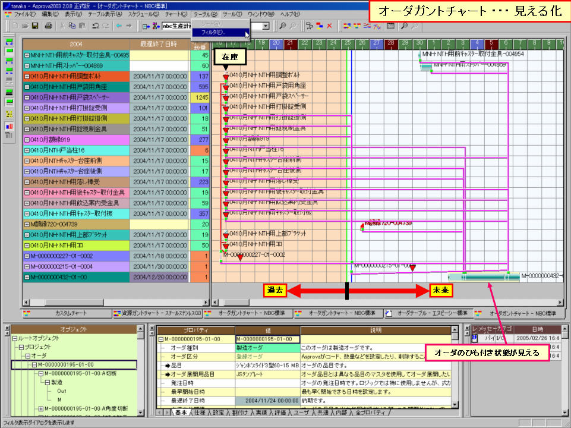Click the yellow dotted pattern sidebar icon
The width and height of the screenshot is (571, 428).
9,114
